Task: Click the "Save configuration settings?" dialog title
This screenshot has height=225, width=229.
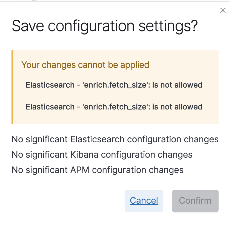Action: coord(105,26)
